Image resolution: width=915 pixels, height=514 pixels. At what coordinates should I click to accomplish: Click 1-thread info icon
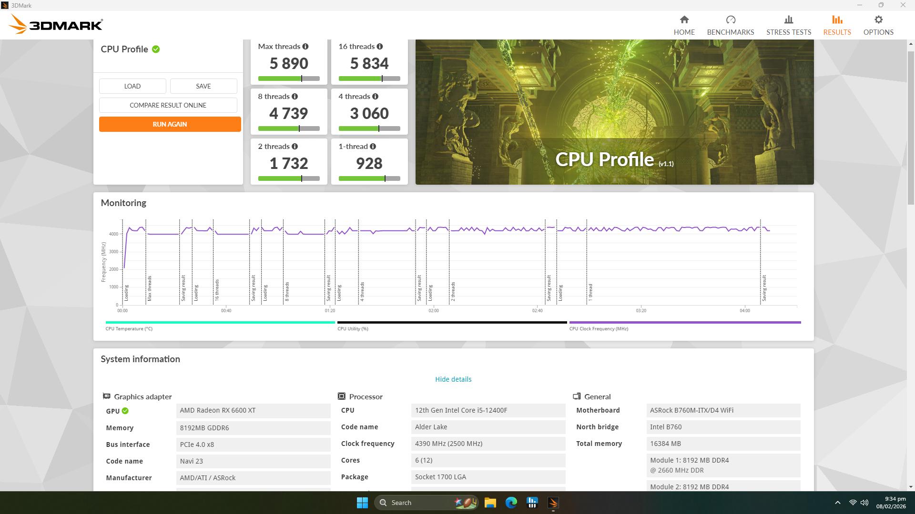click(x=373, y=147)
